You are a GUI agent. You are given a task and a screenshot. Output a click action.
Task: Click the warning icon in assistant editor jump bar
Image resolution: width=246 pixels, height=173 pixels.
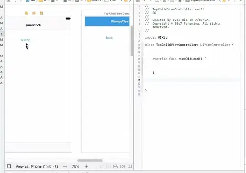point(224,1)
